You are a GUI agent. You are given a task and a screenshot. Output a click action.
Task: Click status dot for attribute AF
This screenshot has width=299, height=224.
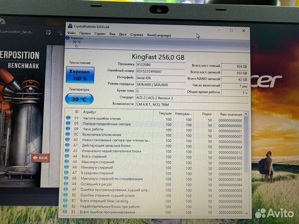tap(66, 189)
